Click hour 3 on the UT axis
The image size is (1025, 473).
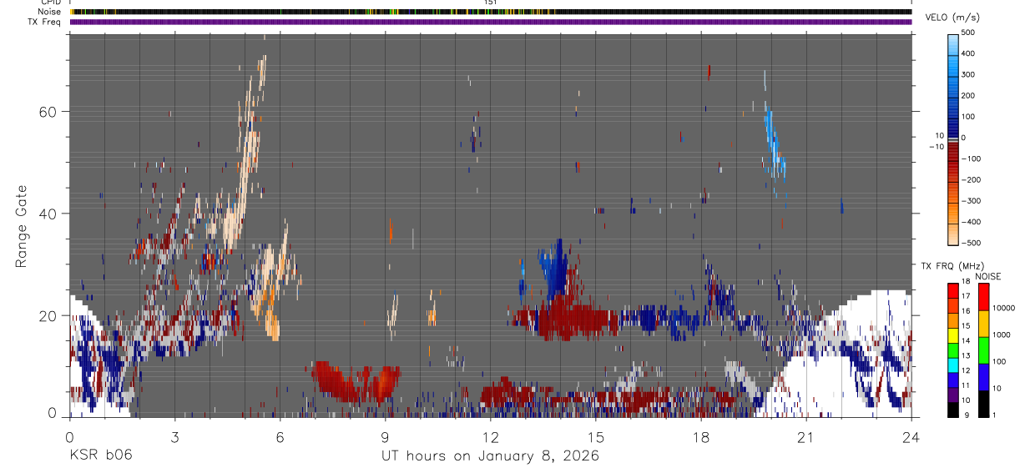[174, 438]
